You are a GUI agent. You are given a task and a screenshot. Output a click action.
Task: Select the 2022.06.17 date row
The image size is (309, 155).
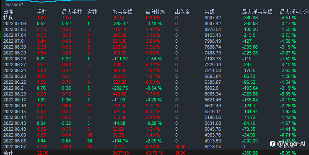point(15,100)
